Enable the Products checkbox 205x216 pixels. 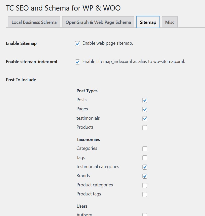145,128
